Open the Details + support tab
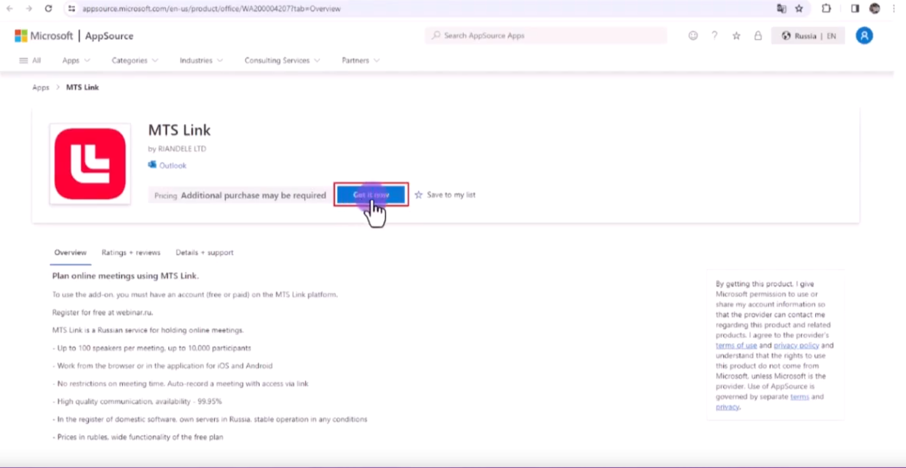 pyautogui.click(x=205, y=253)
